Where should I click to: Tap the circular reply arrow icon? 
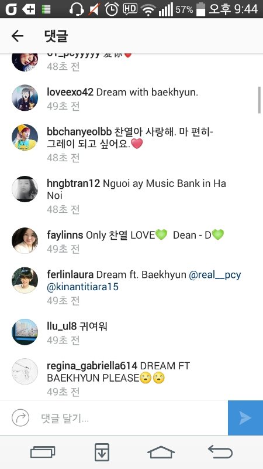20,418
